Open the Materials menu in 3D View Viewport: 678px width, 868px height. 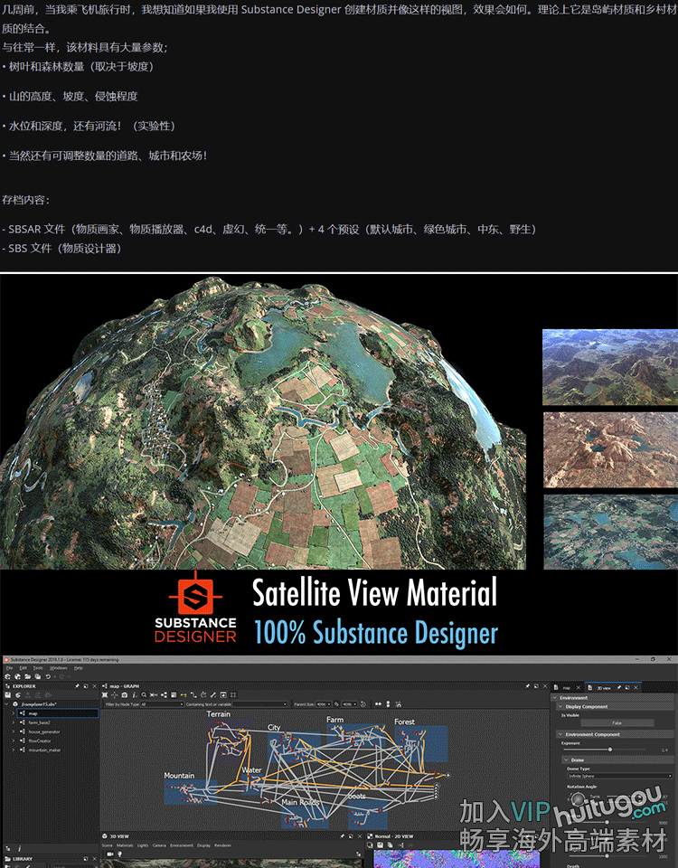click(125, 845)
